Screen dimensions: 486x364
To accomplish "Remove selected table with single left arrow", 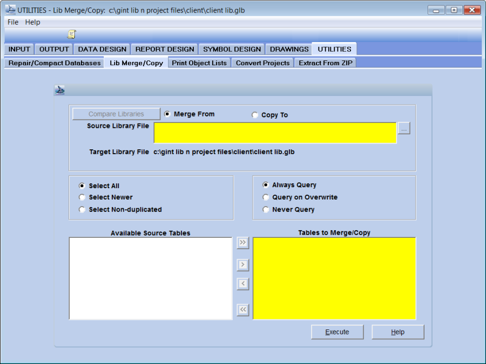I will click(x=243, y=284).
